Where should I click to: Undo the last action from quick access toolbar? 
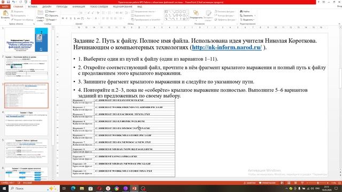click(14, 2)
